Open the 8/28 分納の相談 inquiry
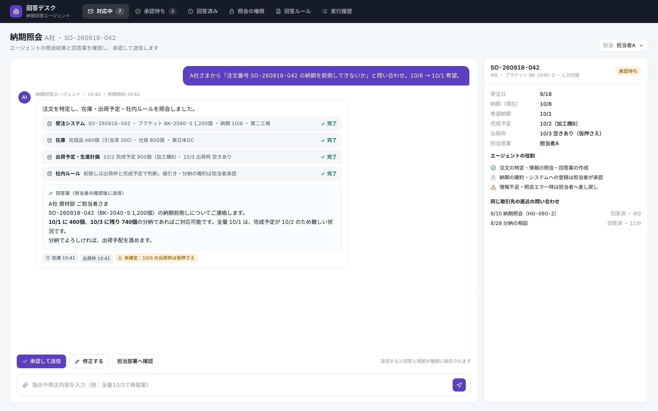658x411 pixels. click(x=566, y=223)
